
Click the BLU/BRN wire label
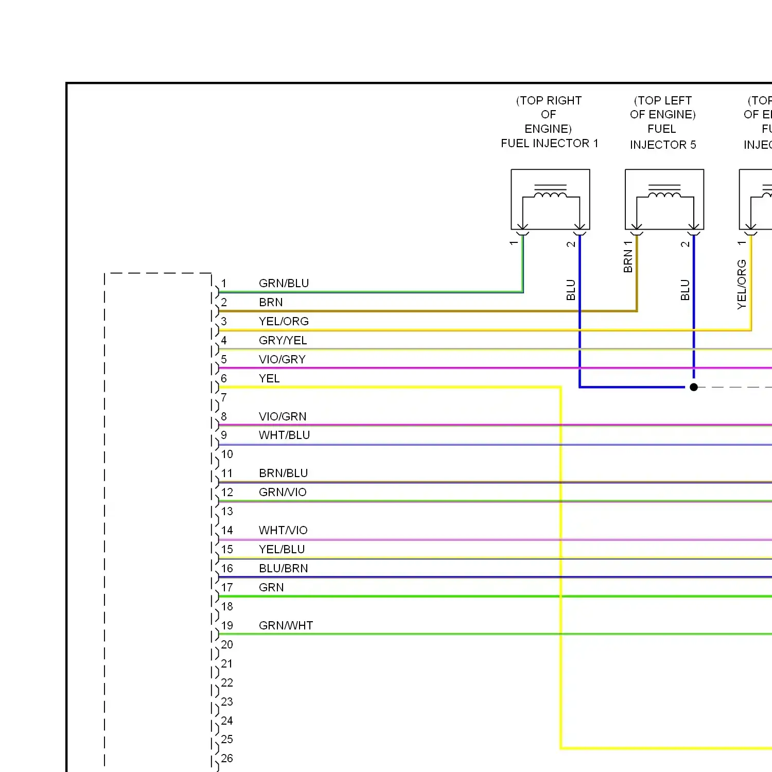pos(283,569)
